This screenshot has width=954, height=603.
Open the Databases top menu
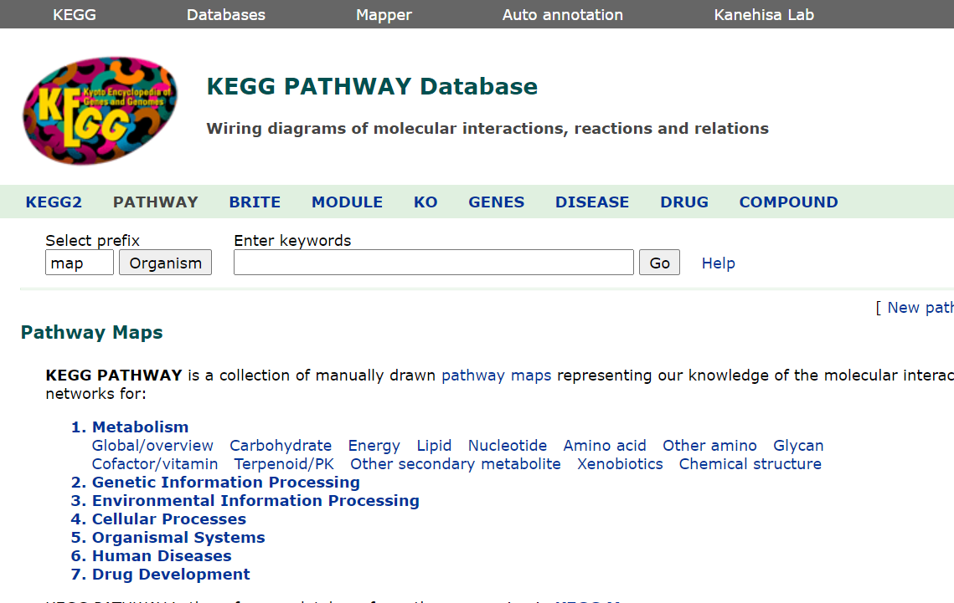(x=225, y=14)
